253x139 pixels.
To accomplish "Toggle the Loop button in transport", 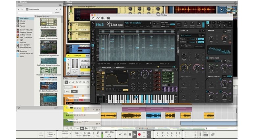I will pos(149,134).
